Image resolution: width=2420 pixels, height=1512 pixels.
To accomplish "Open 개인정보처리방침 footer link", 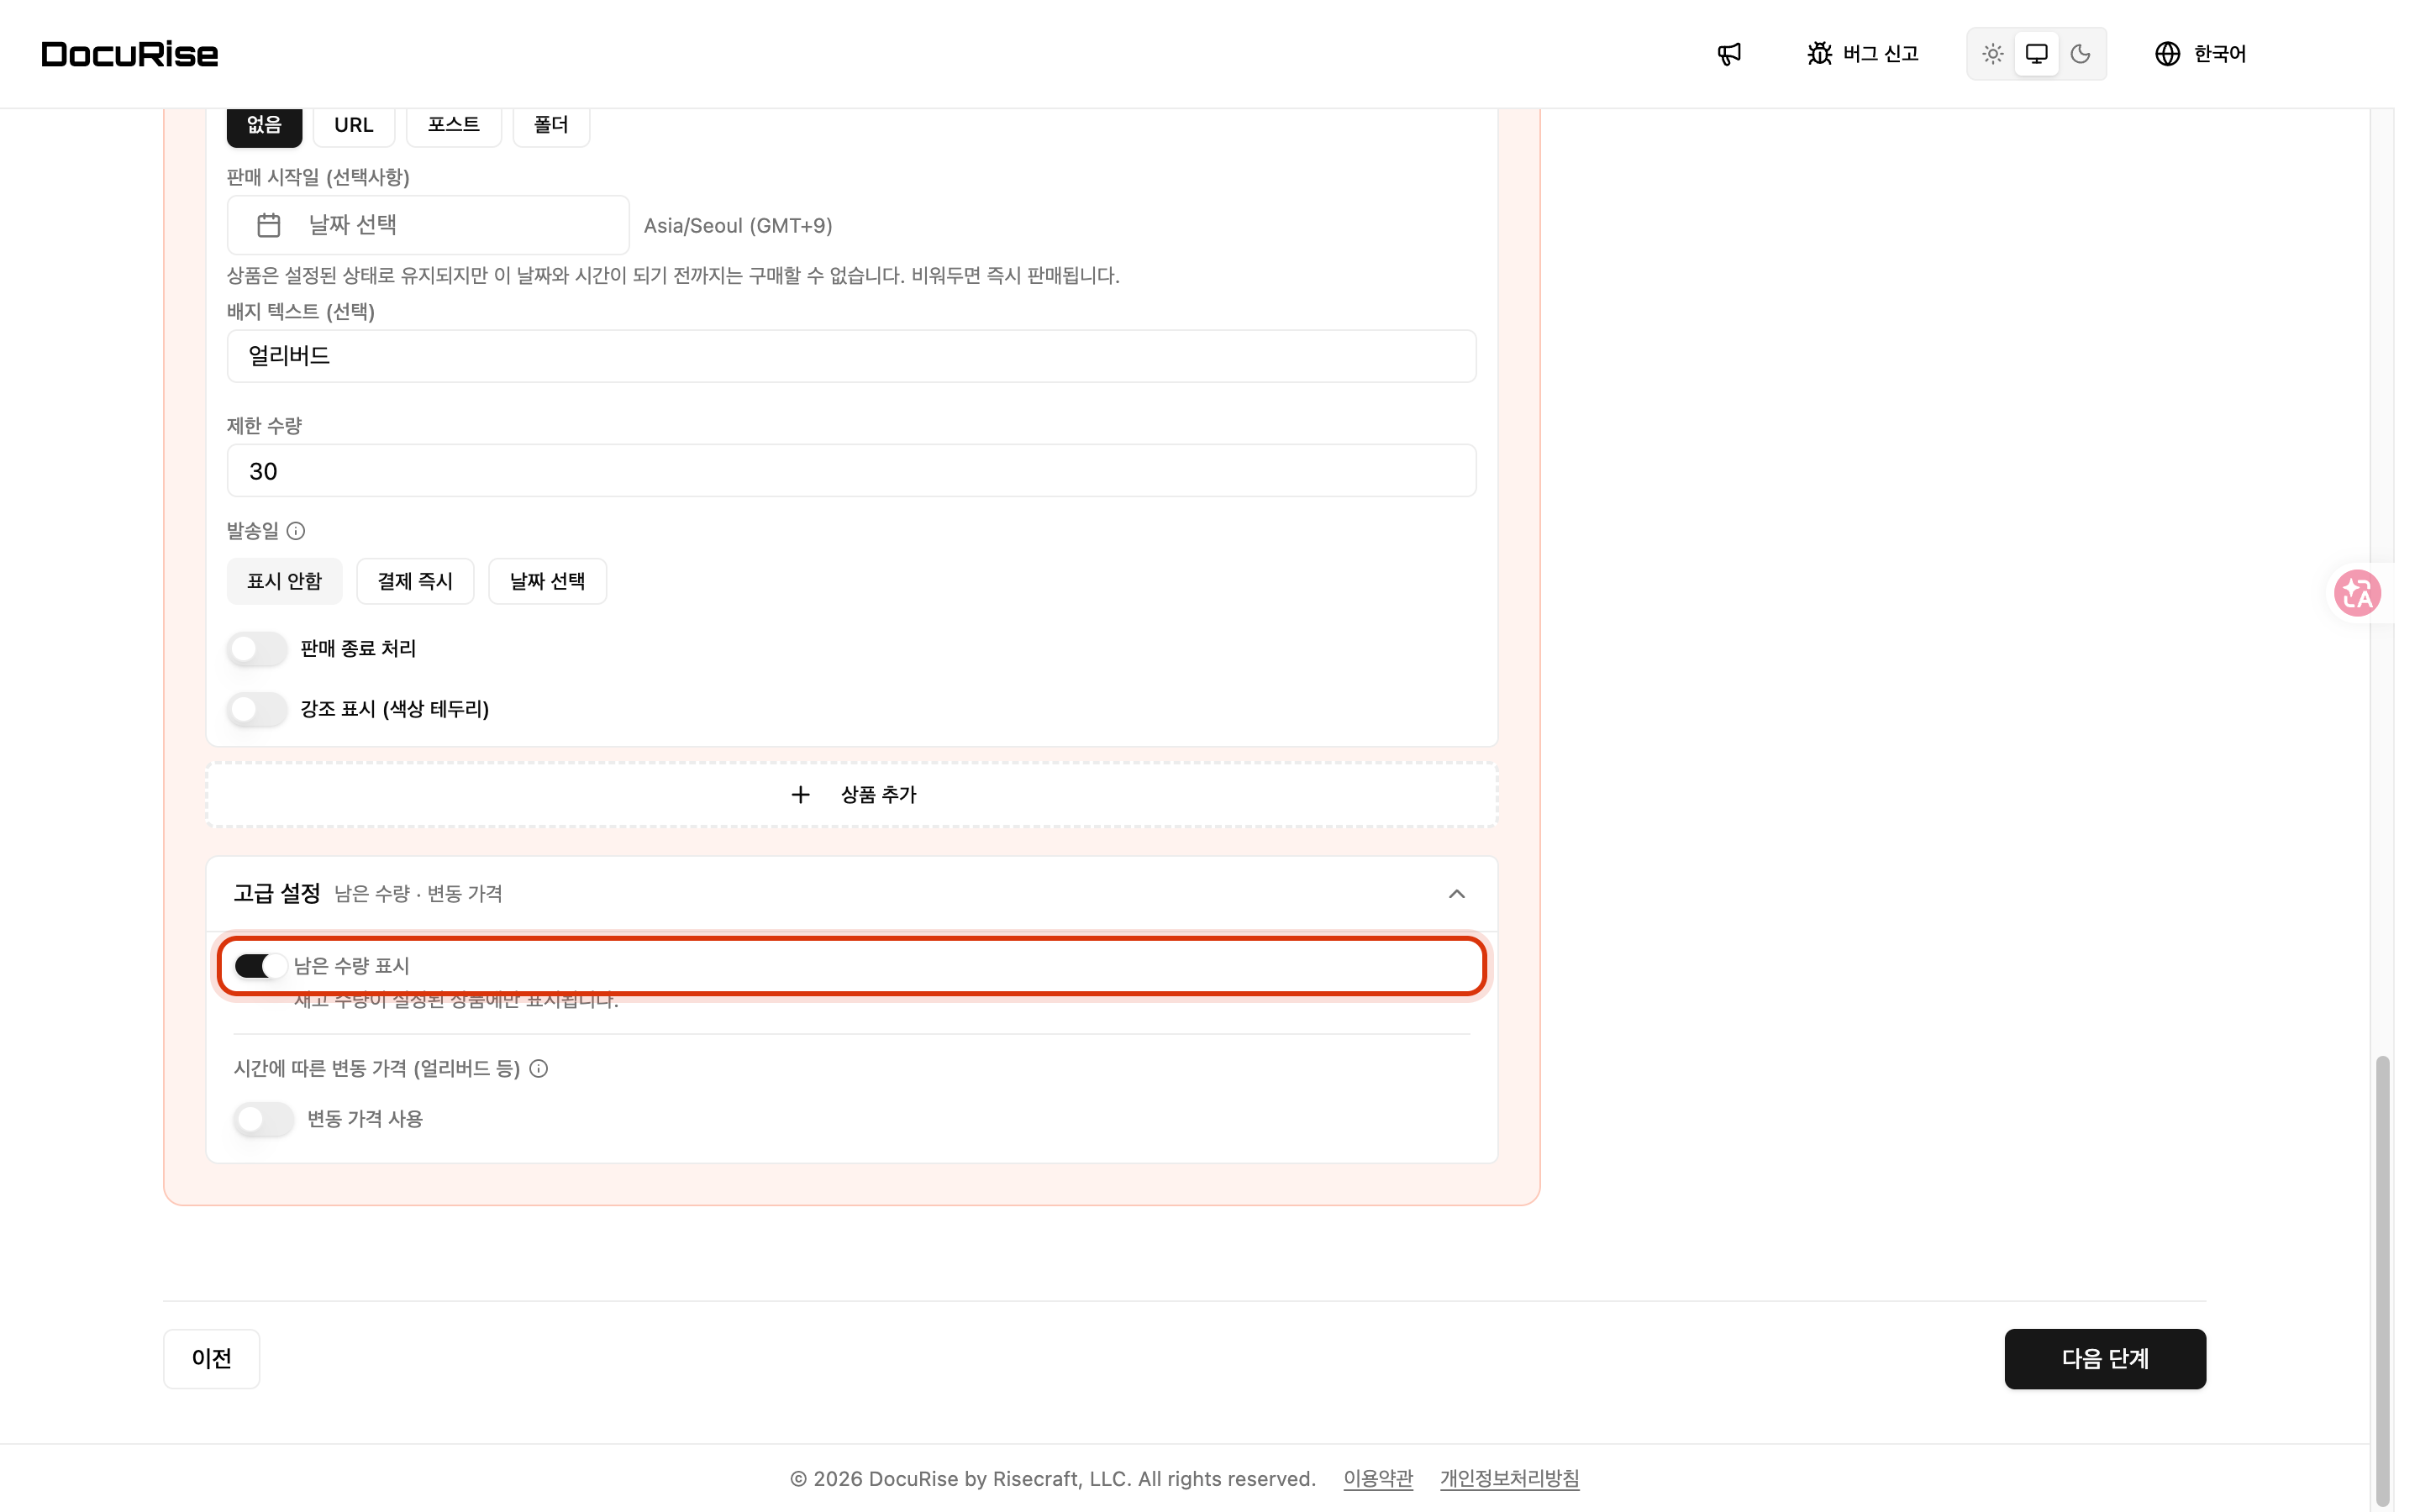I will (1510, 1479).
